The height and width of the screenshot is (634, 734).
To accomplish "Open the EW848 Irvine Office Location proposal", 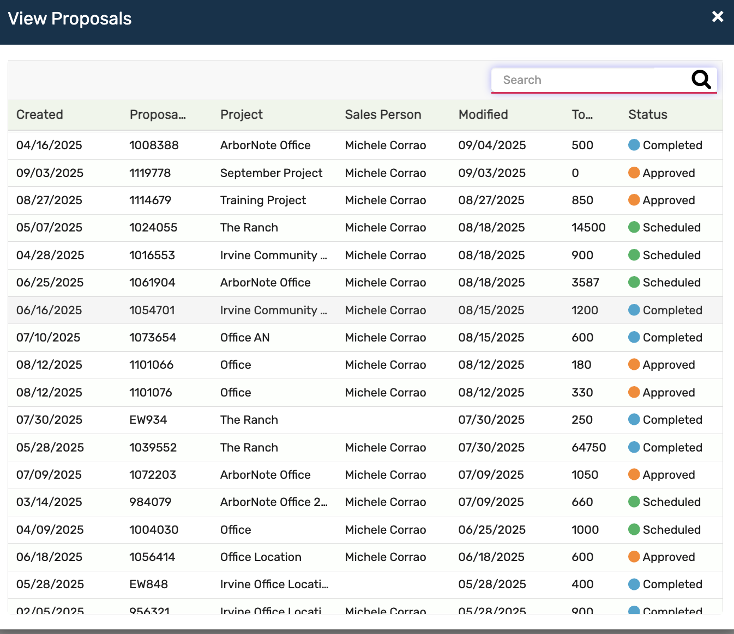I will tap(148, 584).
